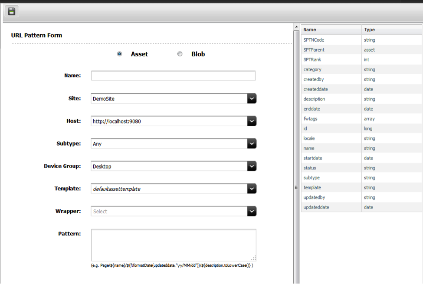
Task: Select the enddate attribute row
Action: (x=361, y=109)
